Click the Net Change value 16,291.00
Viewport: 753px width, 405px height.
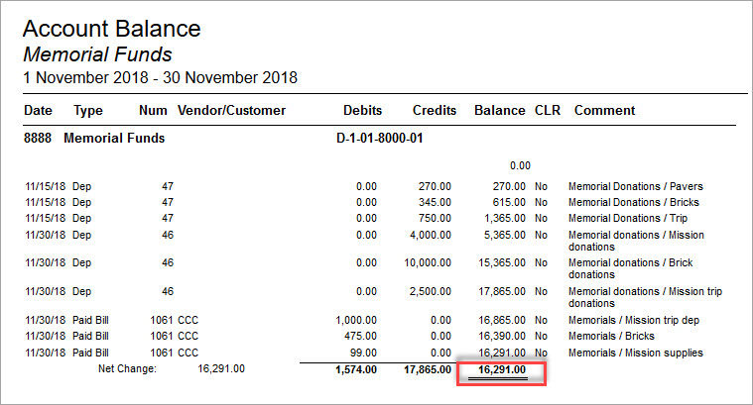tap(221, 368)
